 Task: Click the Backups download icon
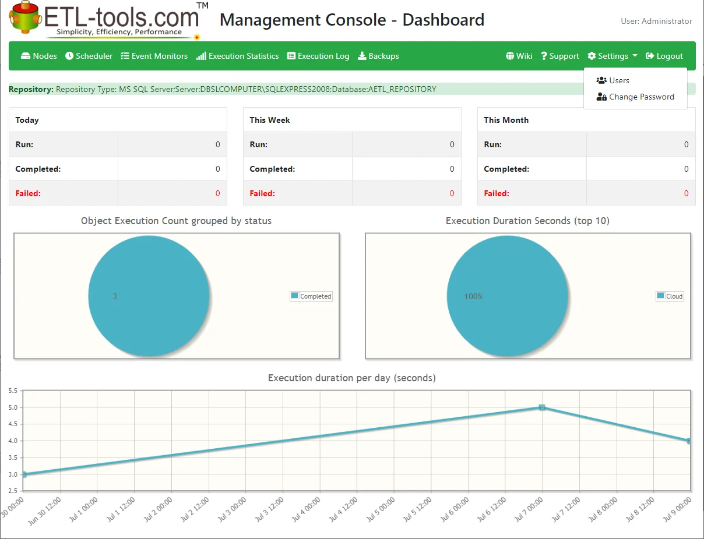click(362, 56)
